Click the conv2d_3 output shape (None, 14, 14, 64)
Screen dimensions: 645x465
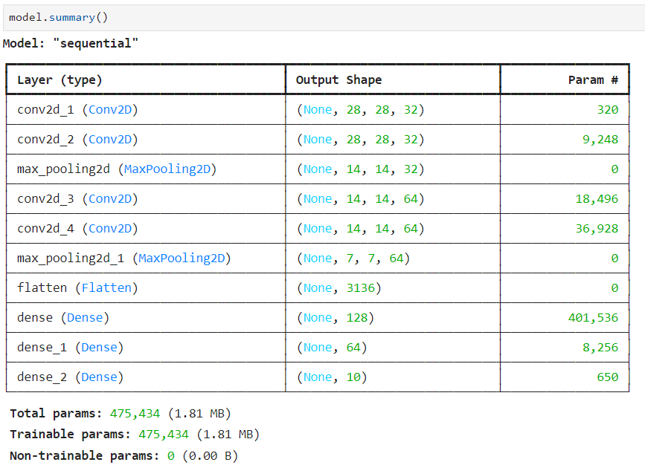coord(360,199)
